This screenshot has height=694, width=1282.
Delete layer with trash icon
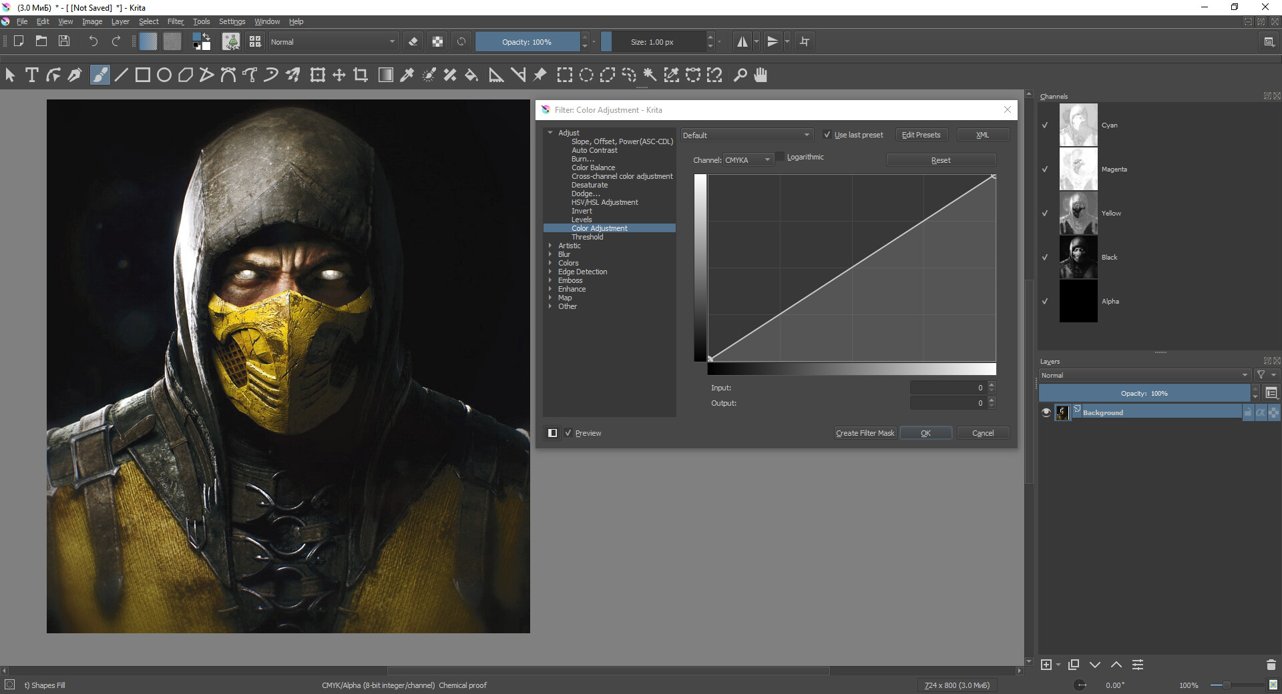(1271, 665)
